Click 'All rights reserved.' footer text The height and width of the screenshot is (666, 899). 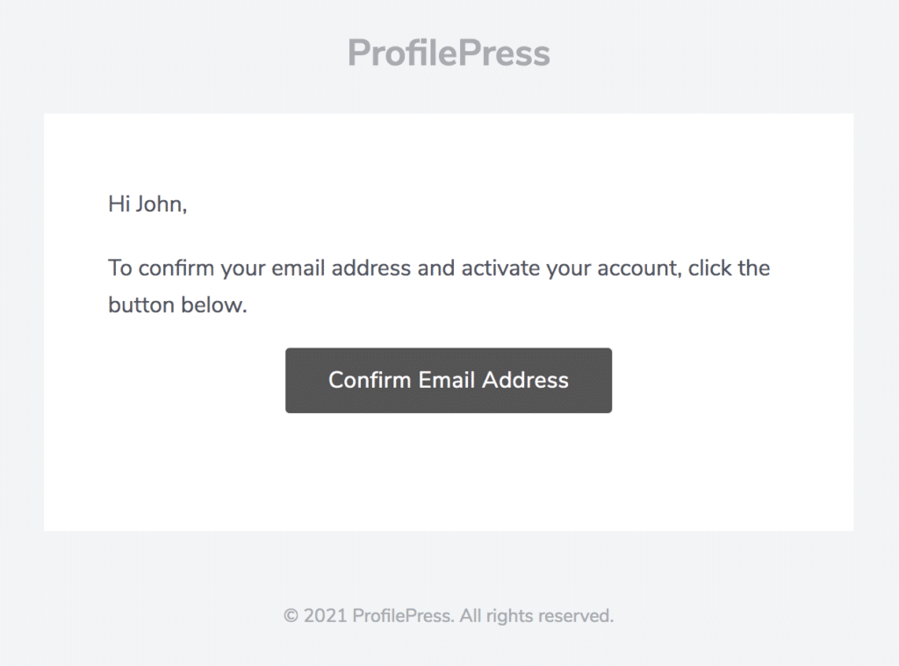tap(536, 616)
